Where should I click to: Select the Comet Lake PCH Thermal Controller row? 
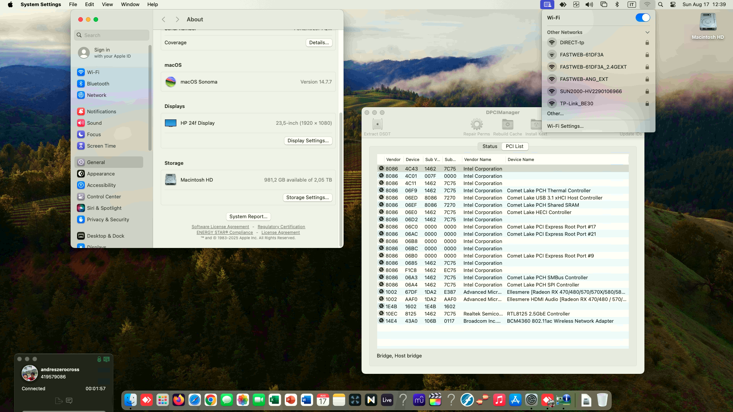tap(503, 191)
